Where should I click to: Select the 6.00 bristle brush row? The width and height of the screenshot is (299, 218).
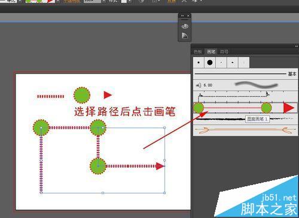tap(246, 85)
